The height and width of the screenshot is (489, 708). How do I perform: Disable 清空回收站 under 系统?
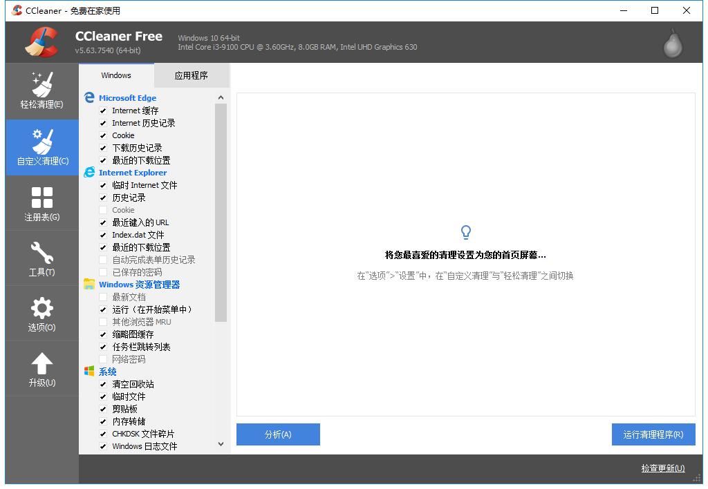pyautogui.click(x=103, y=384)
